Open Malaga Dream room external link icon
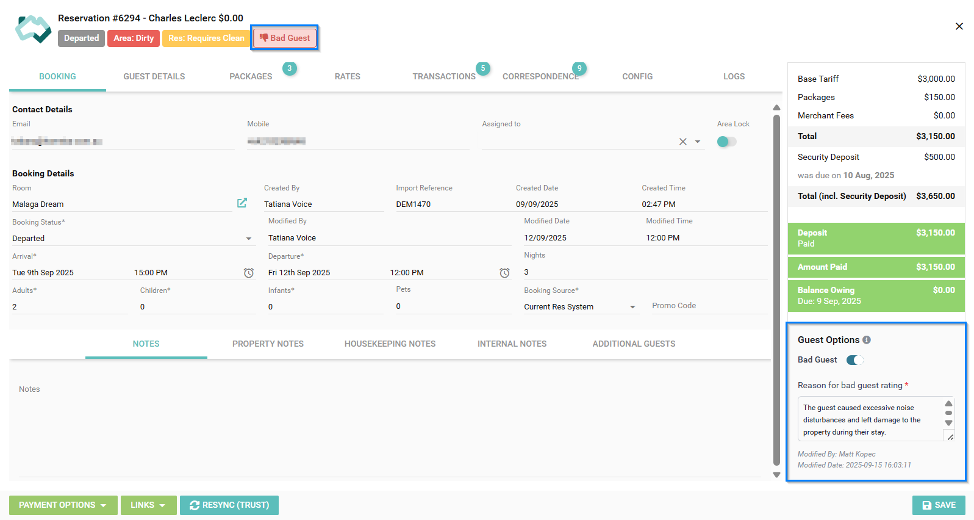The height and width of the screenshot is (520, 974). [x=242, y=203]
